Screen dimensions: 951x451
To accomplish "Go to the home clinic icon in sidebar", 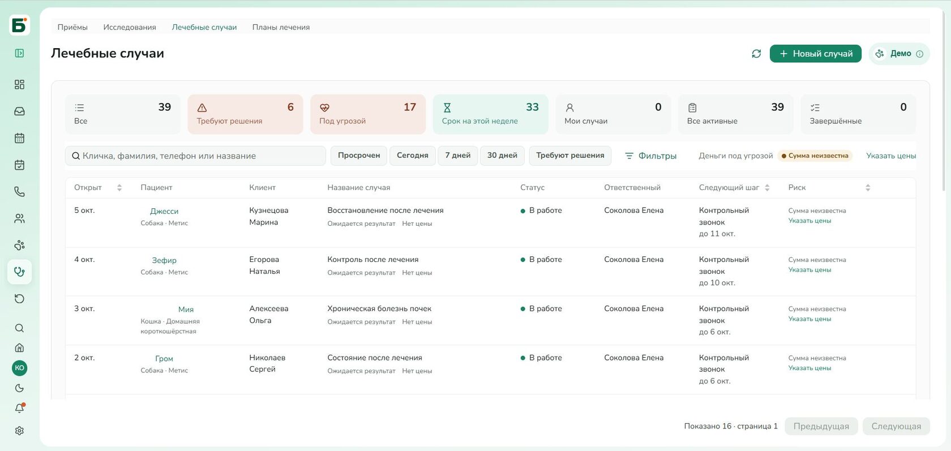I will click(x=19, y=348).
